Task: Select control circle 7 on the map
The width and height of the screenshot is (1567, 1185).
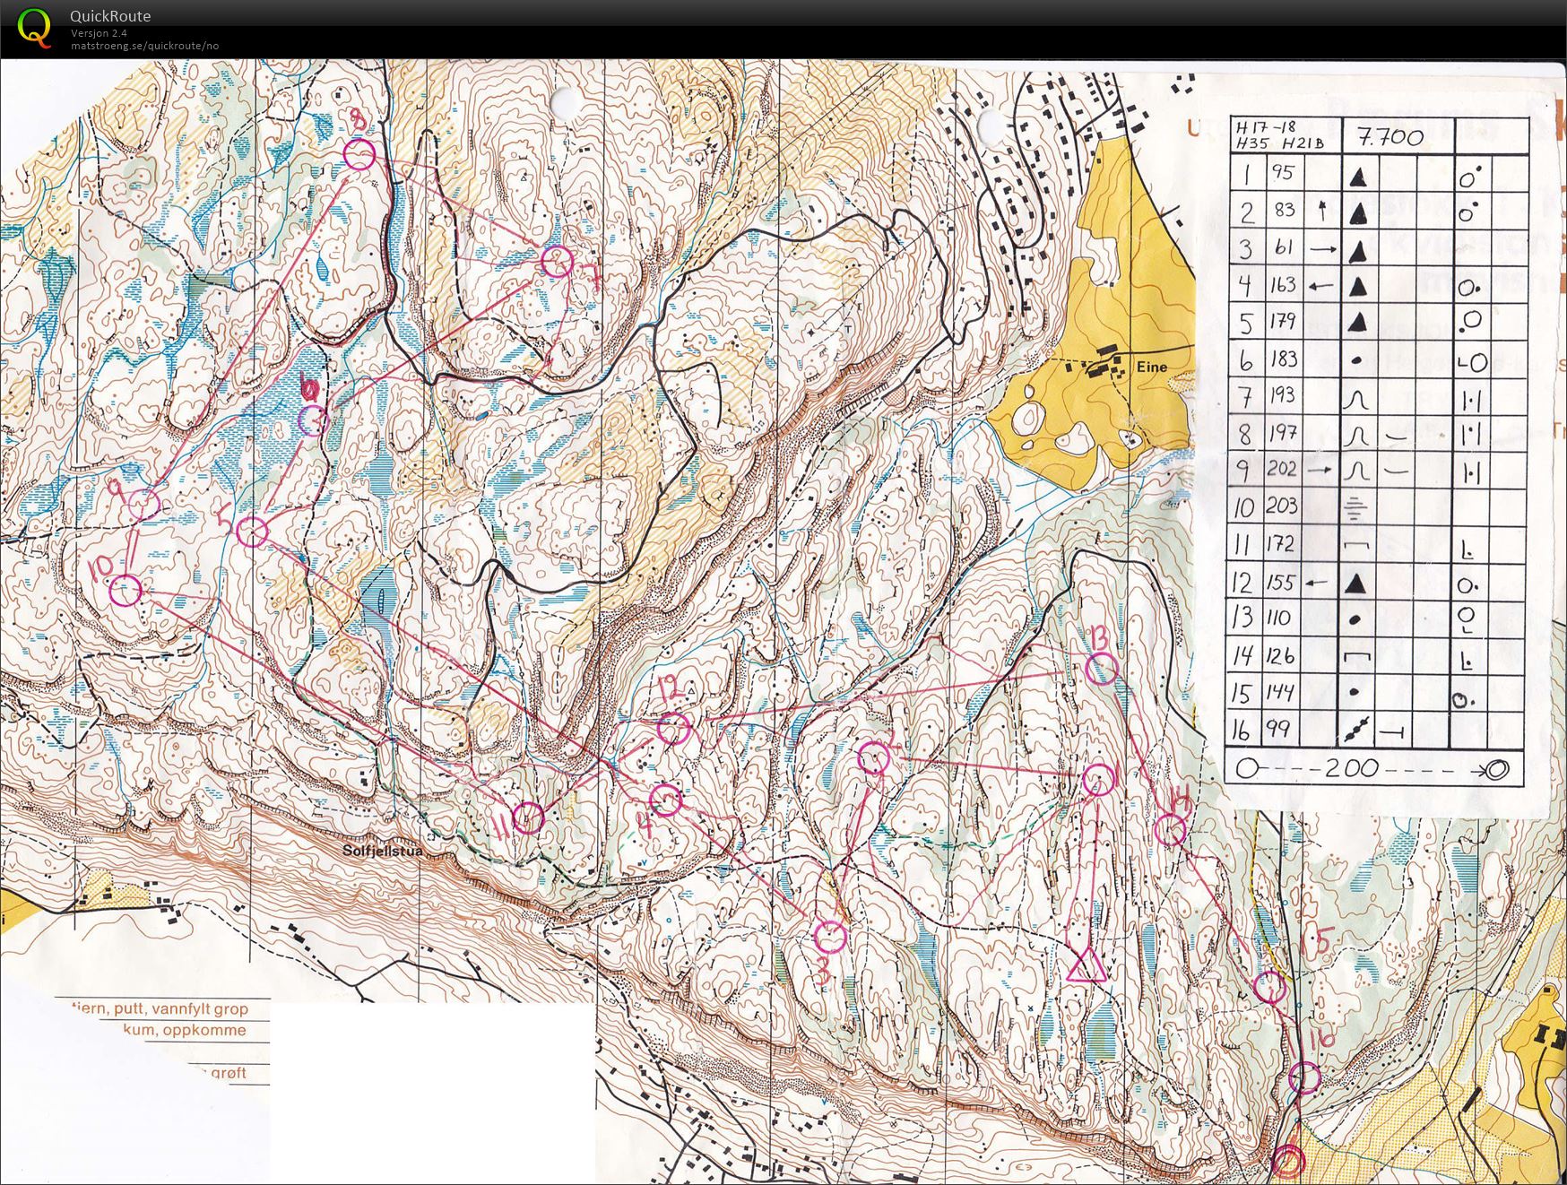Action: 557,261
